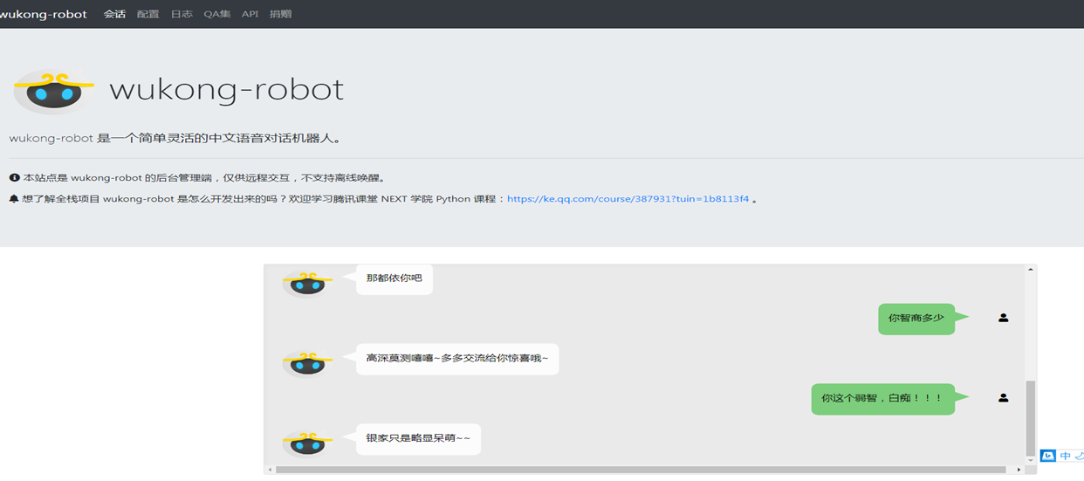The image size is (1084, 481).
Task: Click the chat scrollbar up arrow
Action: point(1031,271)
